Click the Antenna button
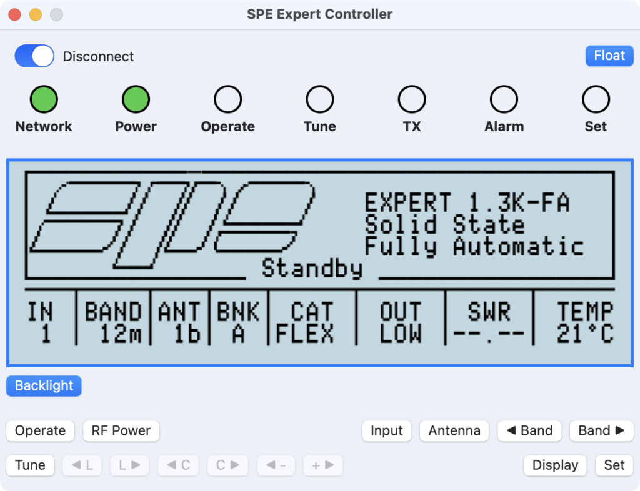 [x=454, y=430]
